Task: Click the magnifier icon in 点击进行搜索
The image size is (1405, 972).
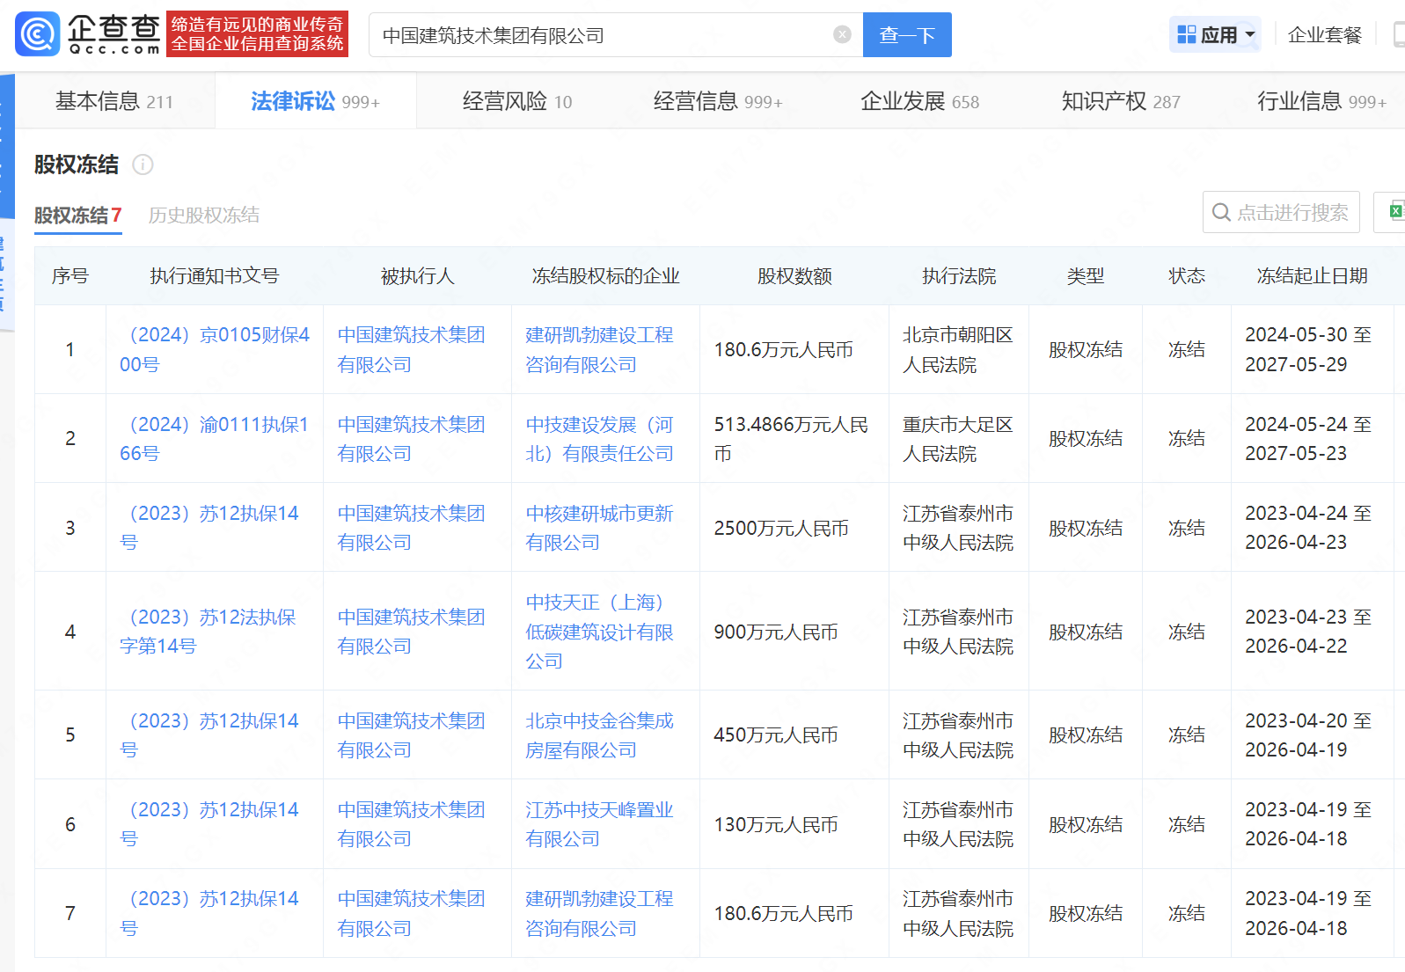Action: [1221, 212]
